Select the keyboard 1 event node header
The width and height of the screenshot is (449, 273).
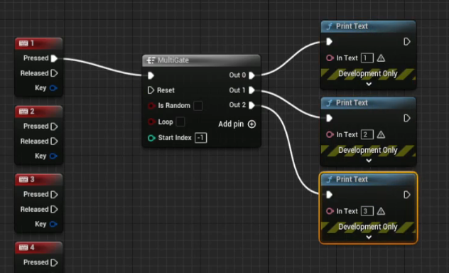coord(38,43)
